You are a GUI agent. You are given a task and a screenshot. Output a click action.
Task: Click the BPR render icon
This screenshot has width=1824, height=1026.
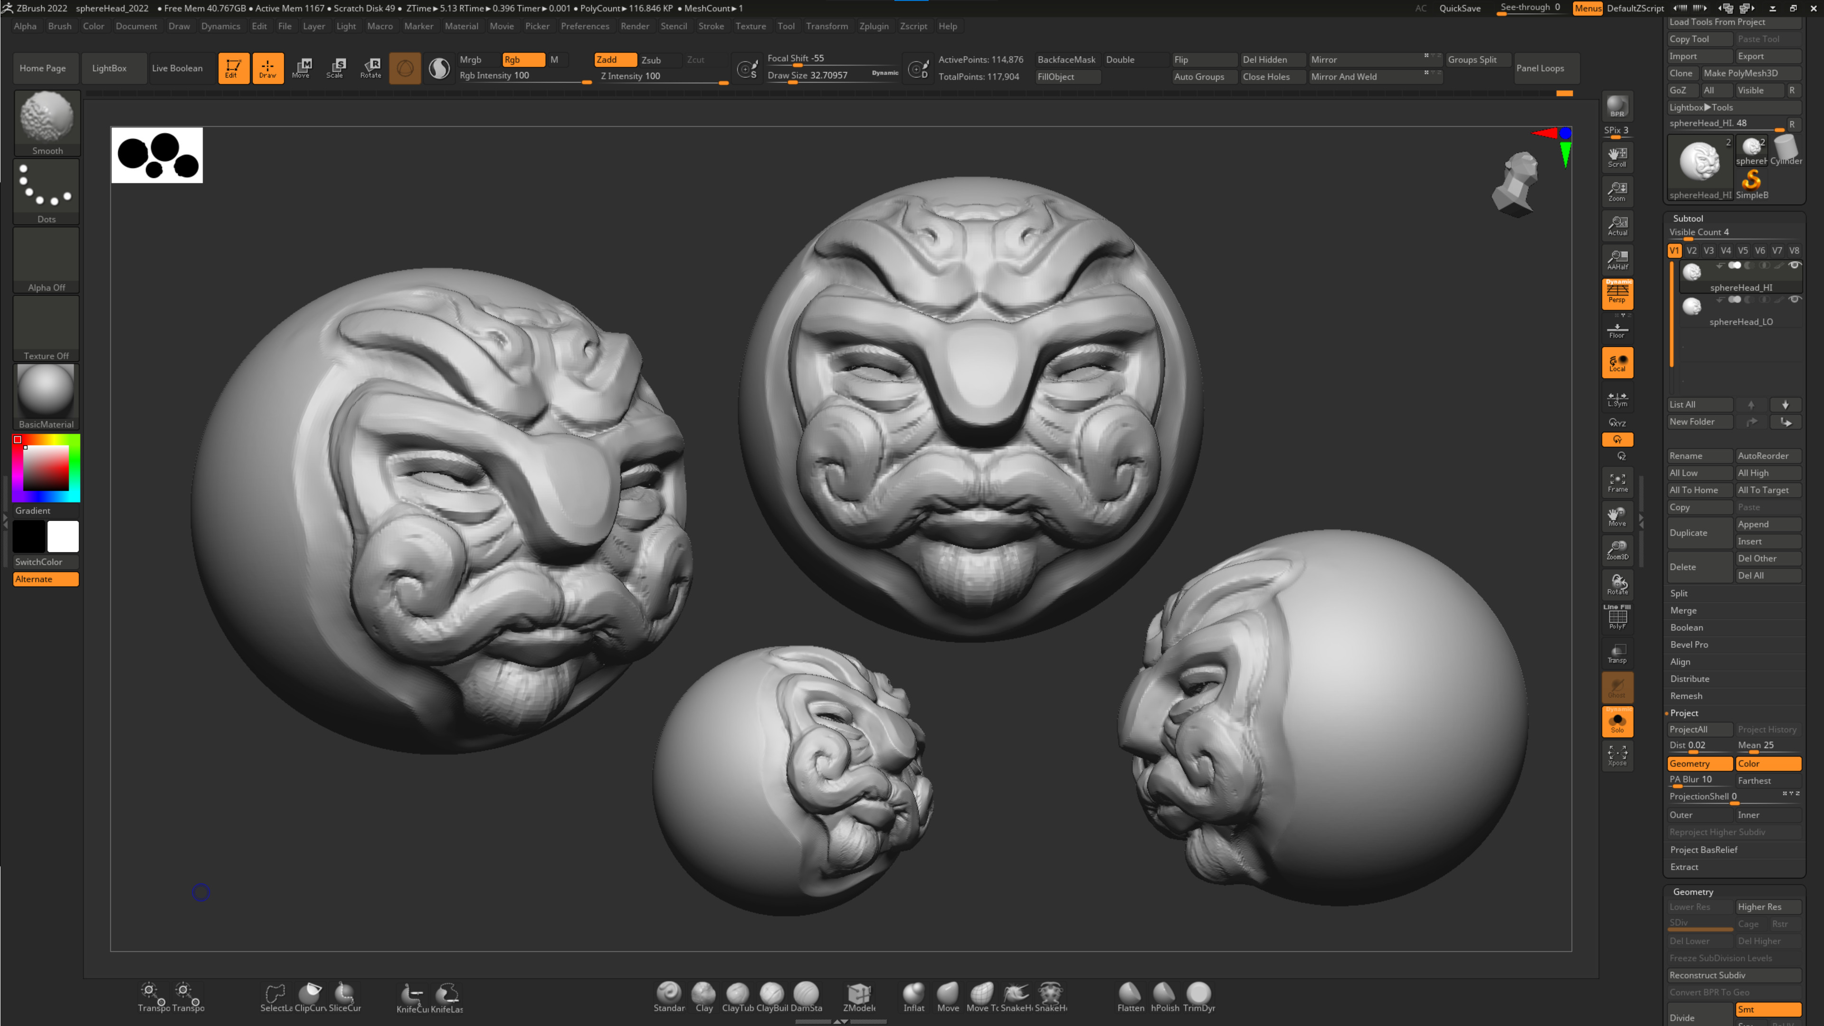coord(1617,106)
